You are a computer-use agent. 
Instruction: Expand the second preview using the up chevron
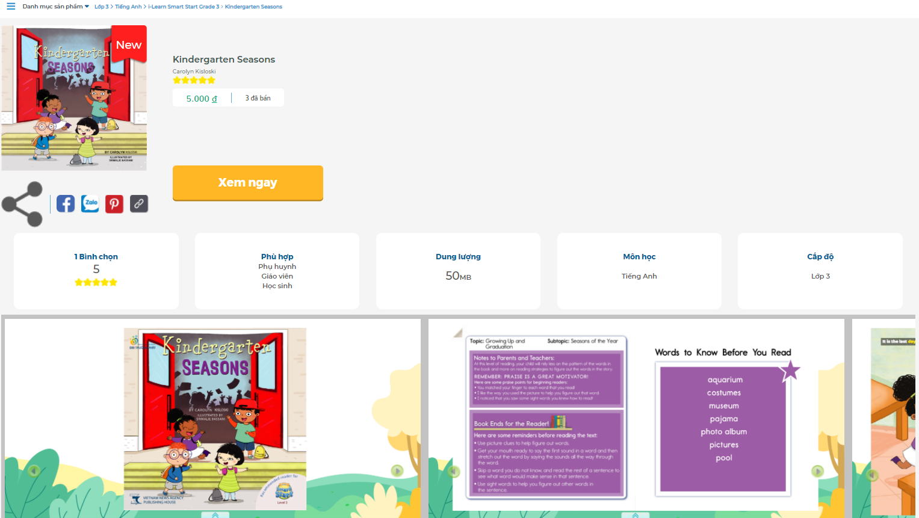click(636, 514)
